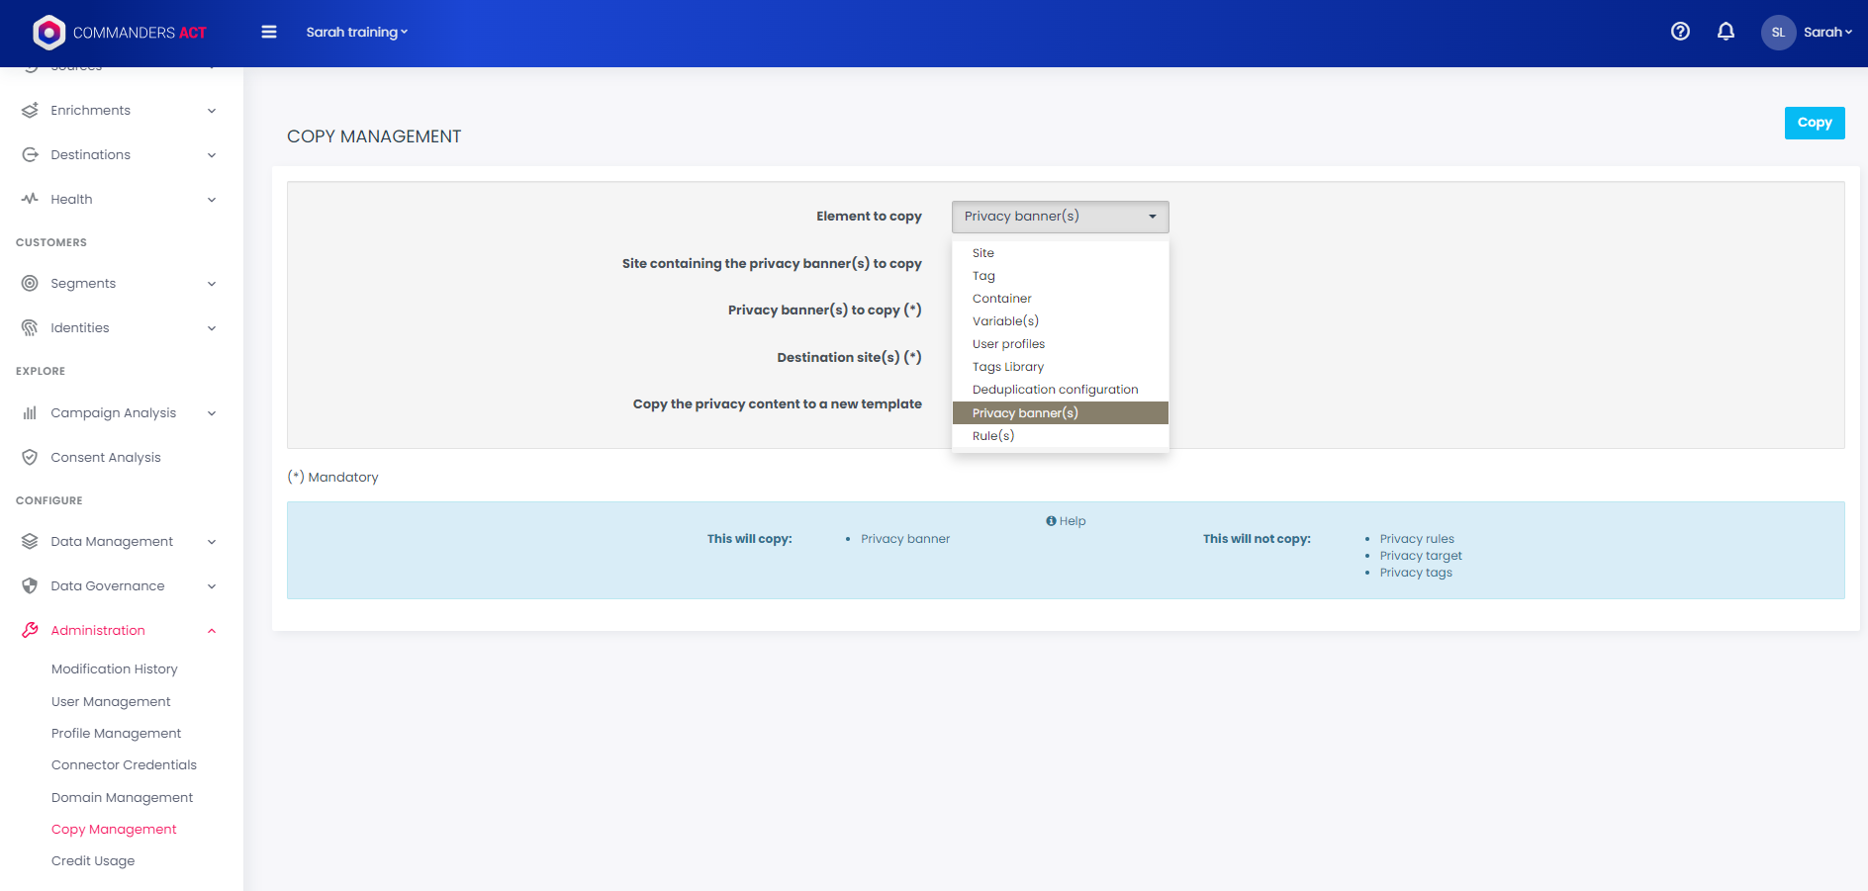Click the Consent Analysis shield icon
The image size is (1868, 891).
(30, 457)
